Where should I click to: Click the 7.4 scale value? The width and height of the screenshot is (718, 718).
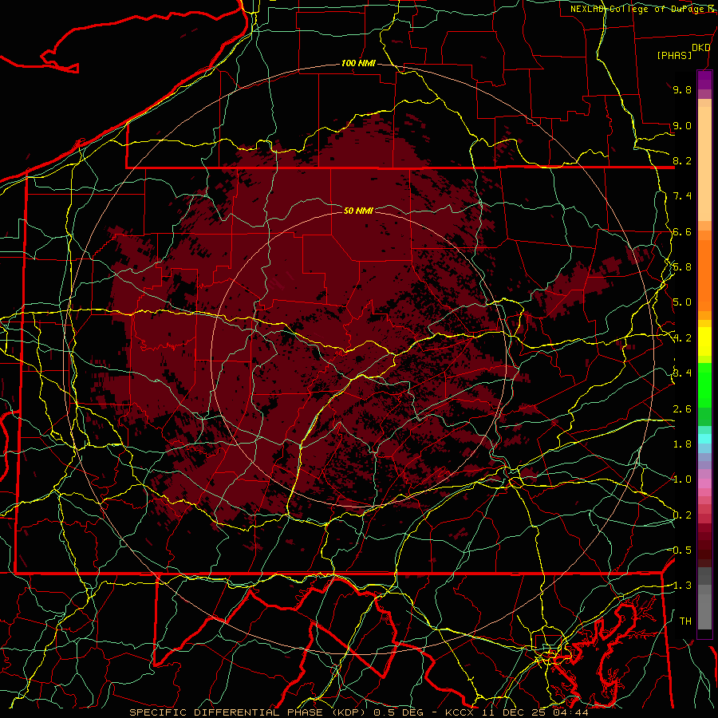click(x=682, y=196)
